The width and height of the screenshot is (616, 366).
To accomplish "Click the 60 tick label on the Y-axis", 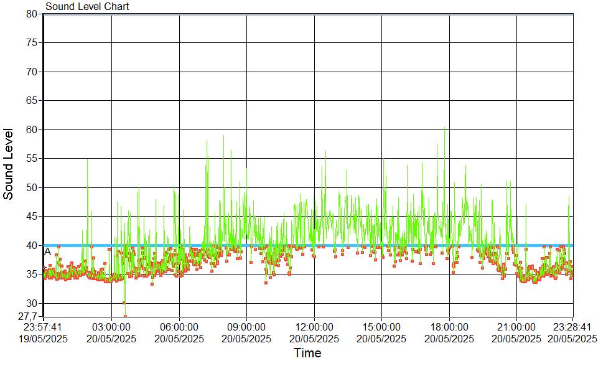I will (32, 129).
